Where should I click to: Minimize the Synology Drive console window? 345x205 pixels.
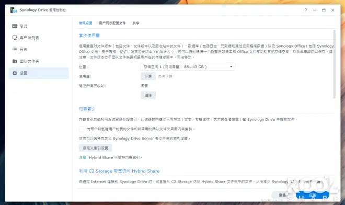(315, 10)
